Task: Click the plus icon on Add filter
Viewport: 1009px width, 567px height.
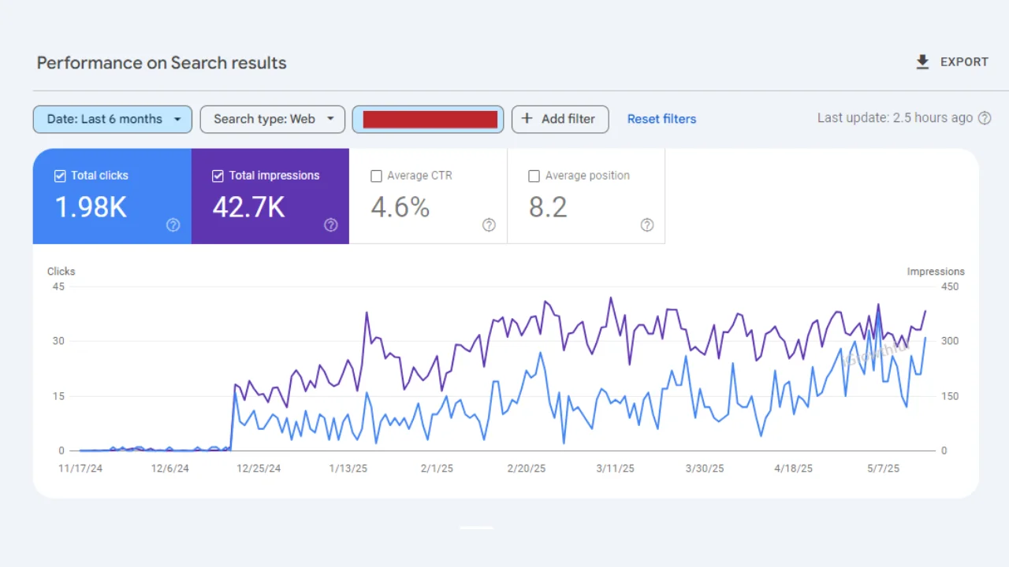Action: click(527, 119)
